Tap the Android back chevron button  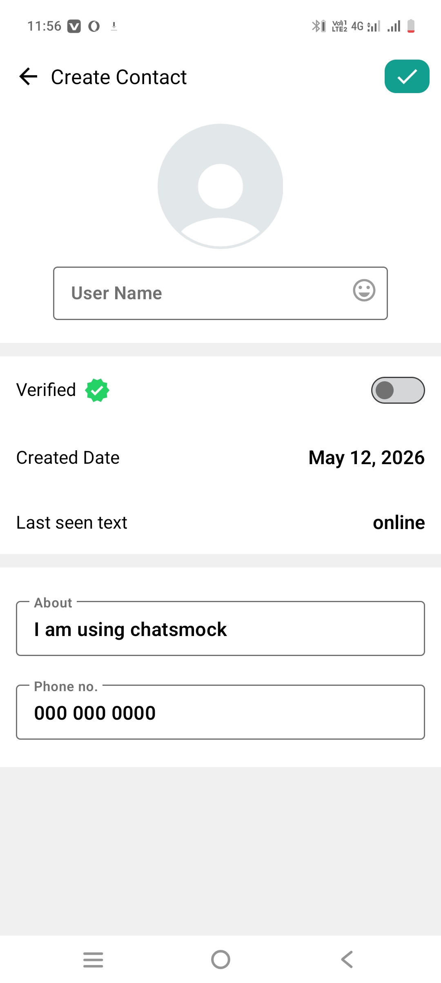click(347, 959)
